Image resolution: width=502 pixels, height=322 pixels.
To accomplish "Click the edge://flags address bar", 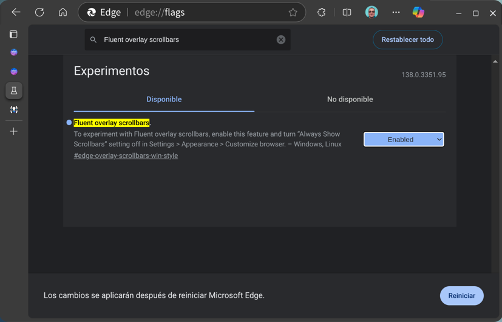I will coord(192,12).
